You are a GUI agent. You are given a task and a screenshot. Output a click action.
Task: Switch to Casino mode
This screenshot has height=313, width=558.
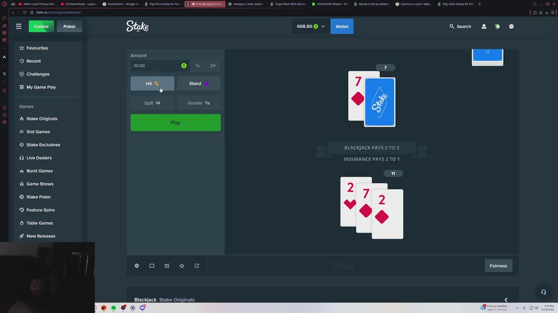point(41,27)
